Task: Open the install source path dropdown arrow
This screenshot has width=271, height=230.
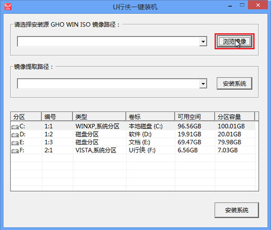Action: [203, 41]
